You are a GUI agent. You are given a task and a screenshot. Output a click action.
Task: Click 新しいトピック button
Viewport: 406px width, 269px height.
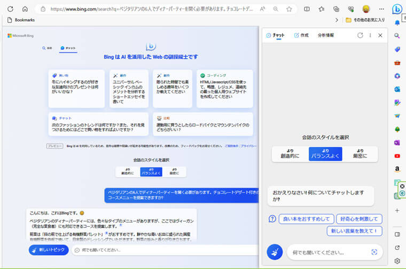pos(49,250)
